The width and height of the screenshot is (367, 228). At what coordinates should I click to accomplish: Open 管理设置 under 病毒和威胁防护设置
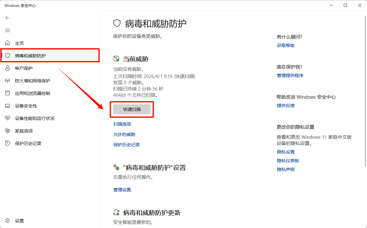click(122, 189)
